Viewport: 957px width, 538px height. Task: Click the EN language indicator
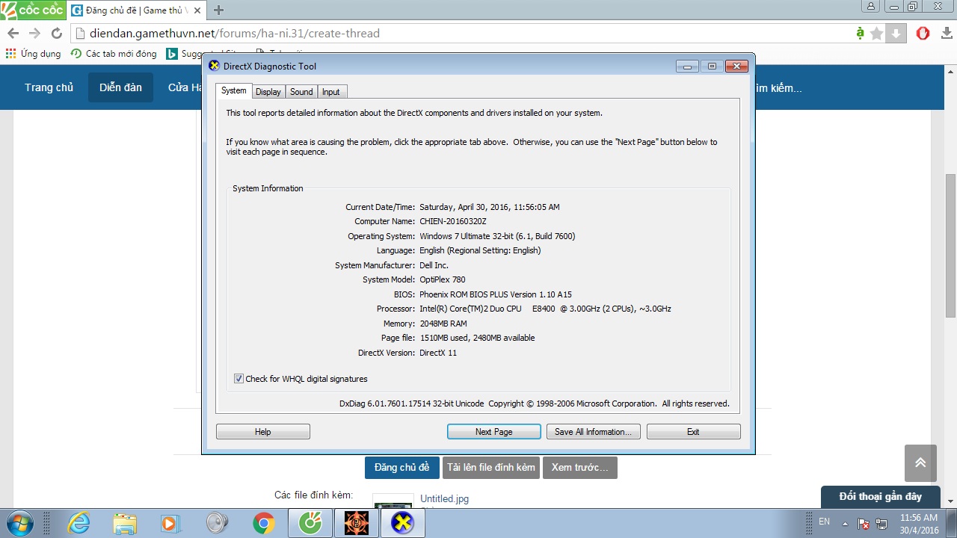(x=824, y=521)
